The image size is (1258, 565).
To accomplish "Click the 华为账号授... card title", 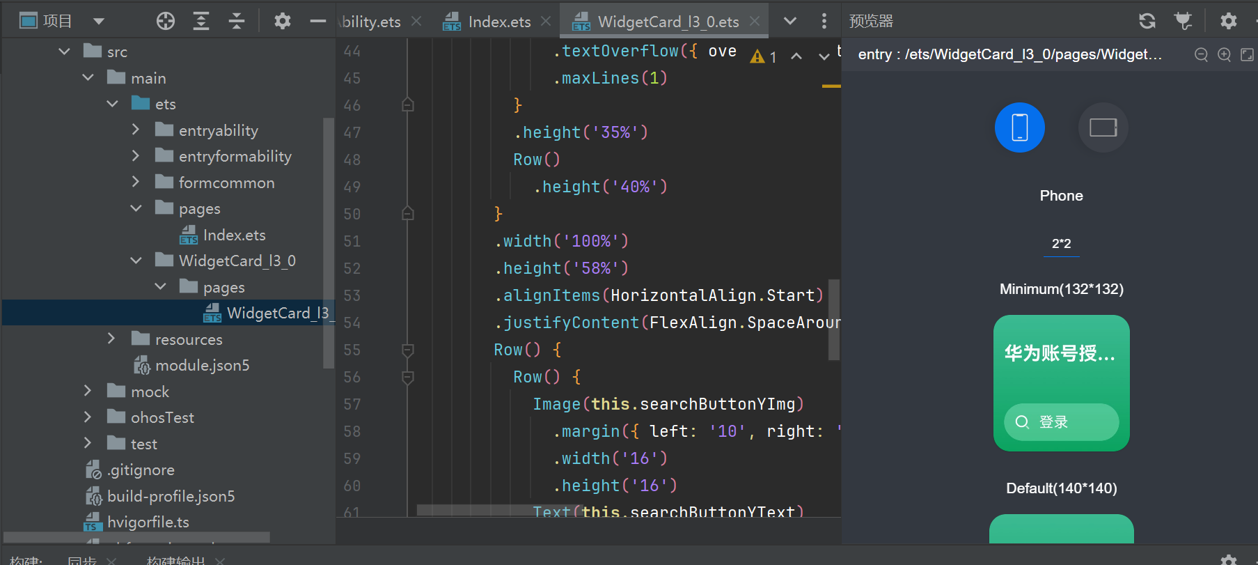I will [x=1060, y=354].
